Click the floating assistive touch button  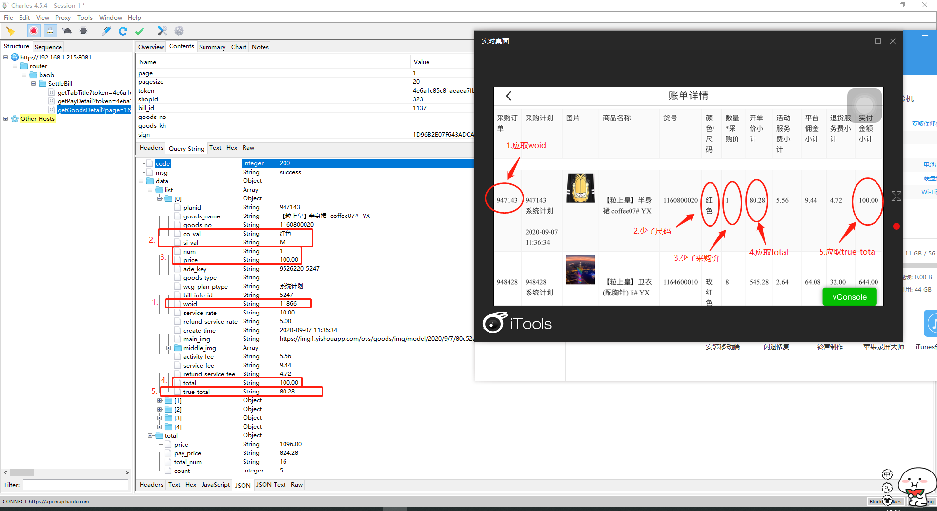864,105
